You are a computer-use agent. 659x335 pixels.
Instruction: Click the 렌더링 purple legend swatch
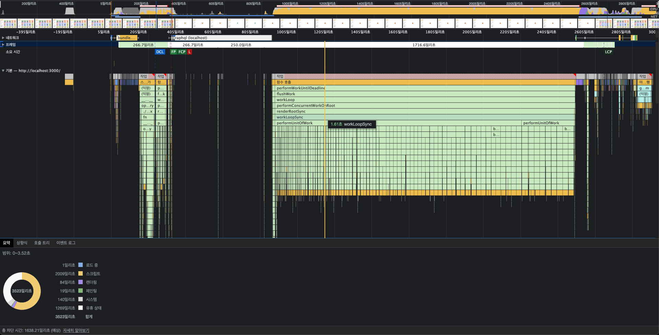[81, 282]
